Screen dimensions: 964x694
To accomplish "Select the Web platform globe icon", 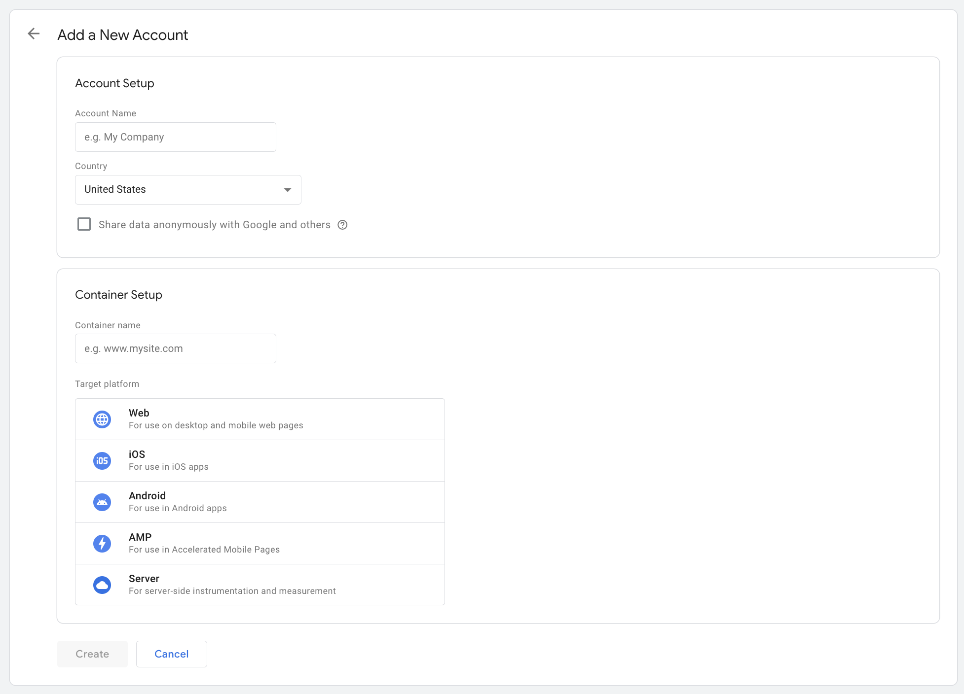I will pyautogui.click(x=102, y=419).
